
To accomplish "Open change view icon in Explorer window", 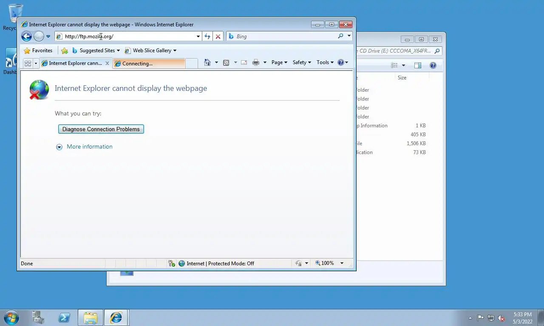I will [394, 65].
